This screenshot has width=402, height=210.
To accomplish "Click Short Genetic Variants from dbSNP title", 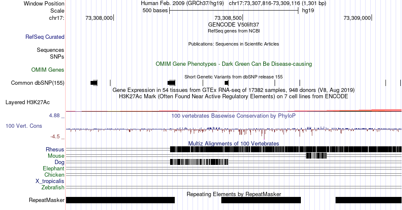I will [x=234, y=77].
